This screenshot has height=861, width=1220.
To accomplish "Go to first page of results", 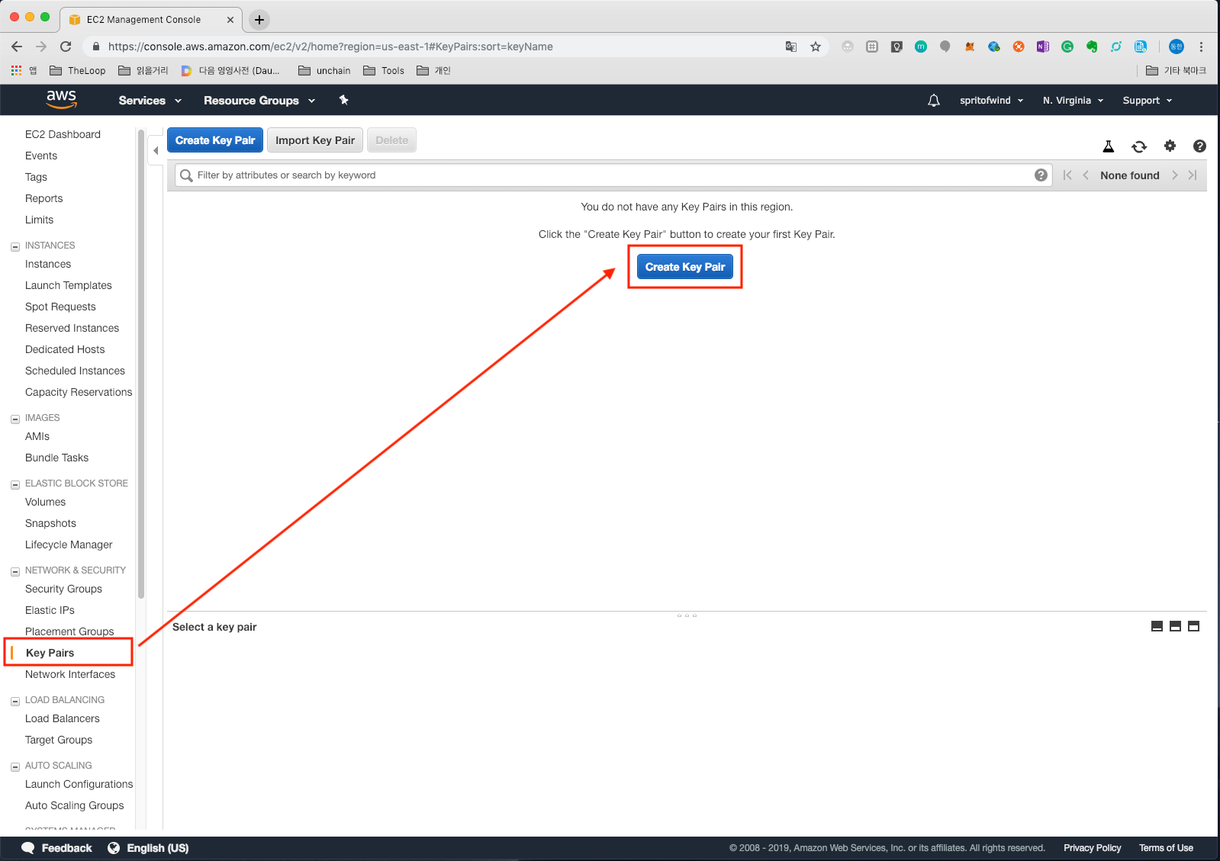I will [x=1067, y=175].
